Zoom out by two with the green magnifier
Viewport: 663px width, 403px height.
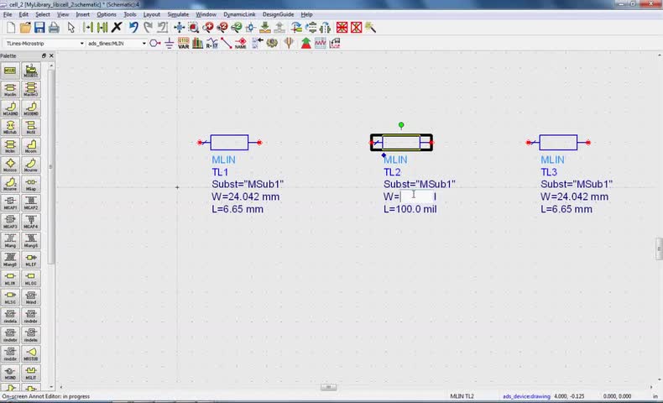(237, 28)
